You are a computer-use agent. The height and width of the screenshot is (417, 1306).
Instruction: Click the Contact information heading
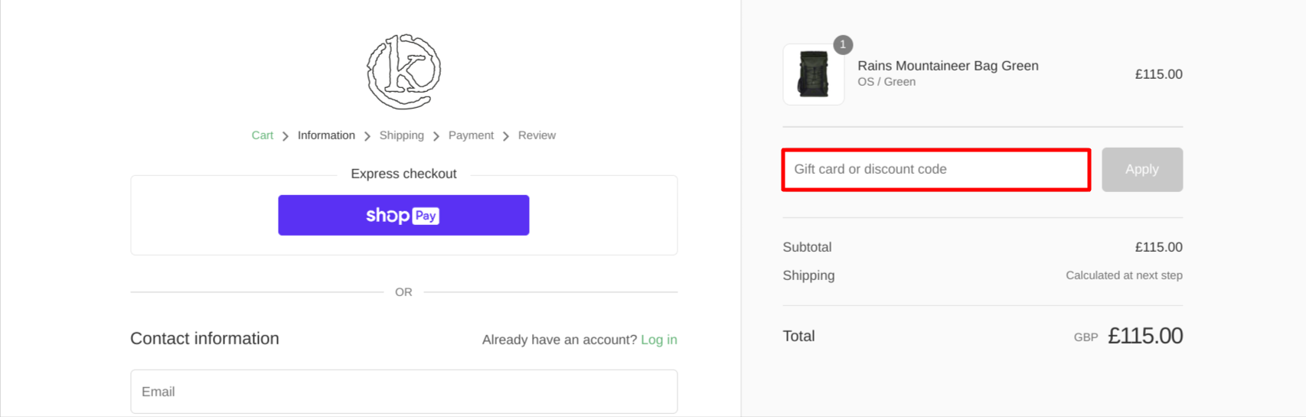[x=204, y=338]
